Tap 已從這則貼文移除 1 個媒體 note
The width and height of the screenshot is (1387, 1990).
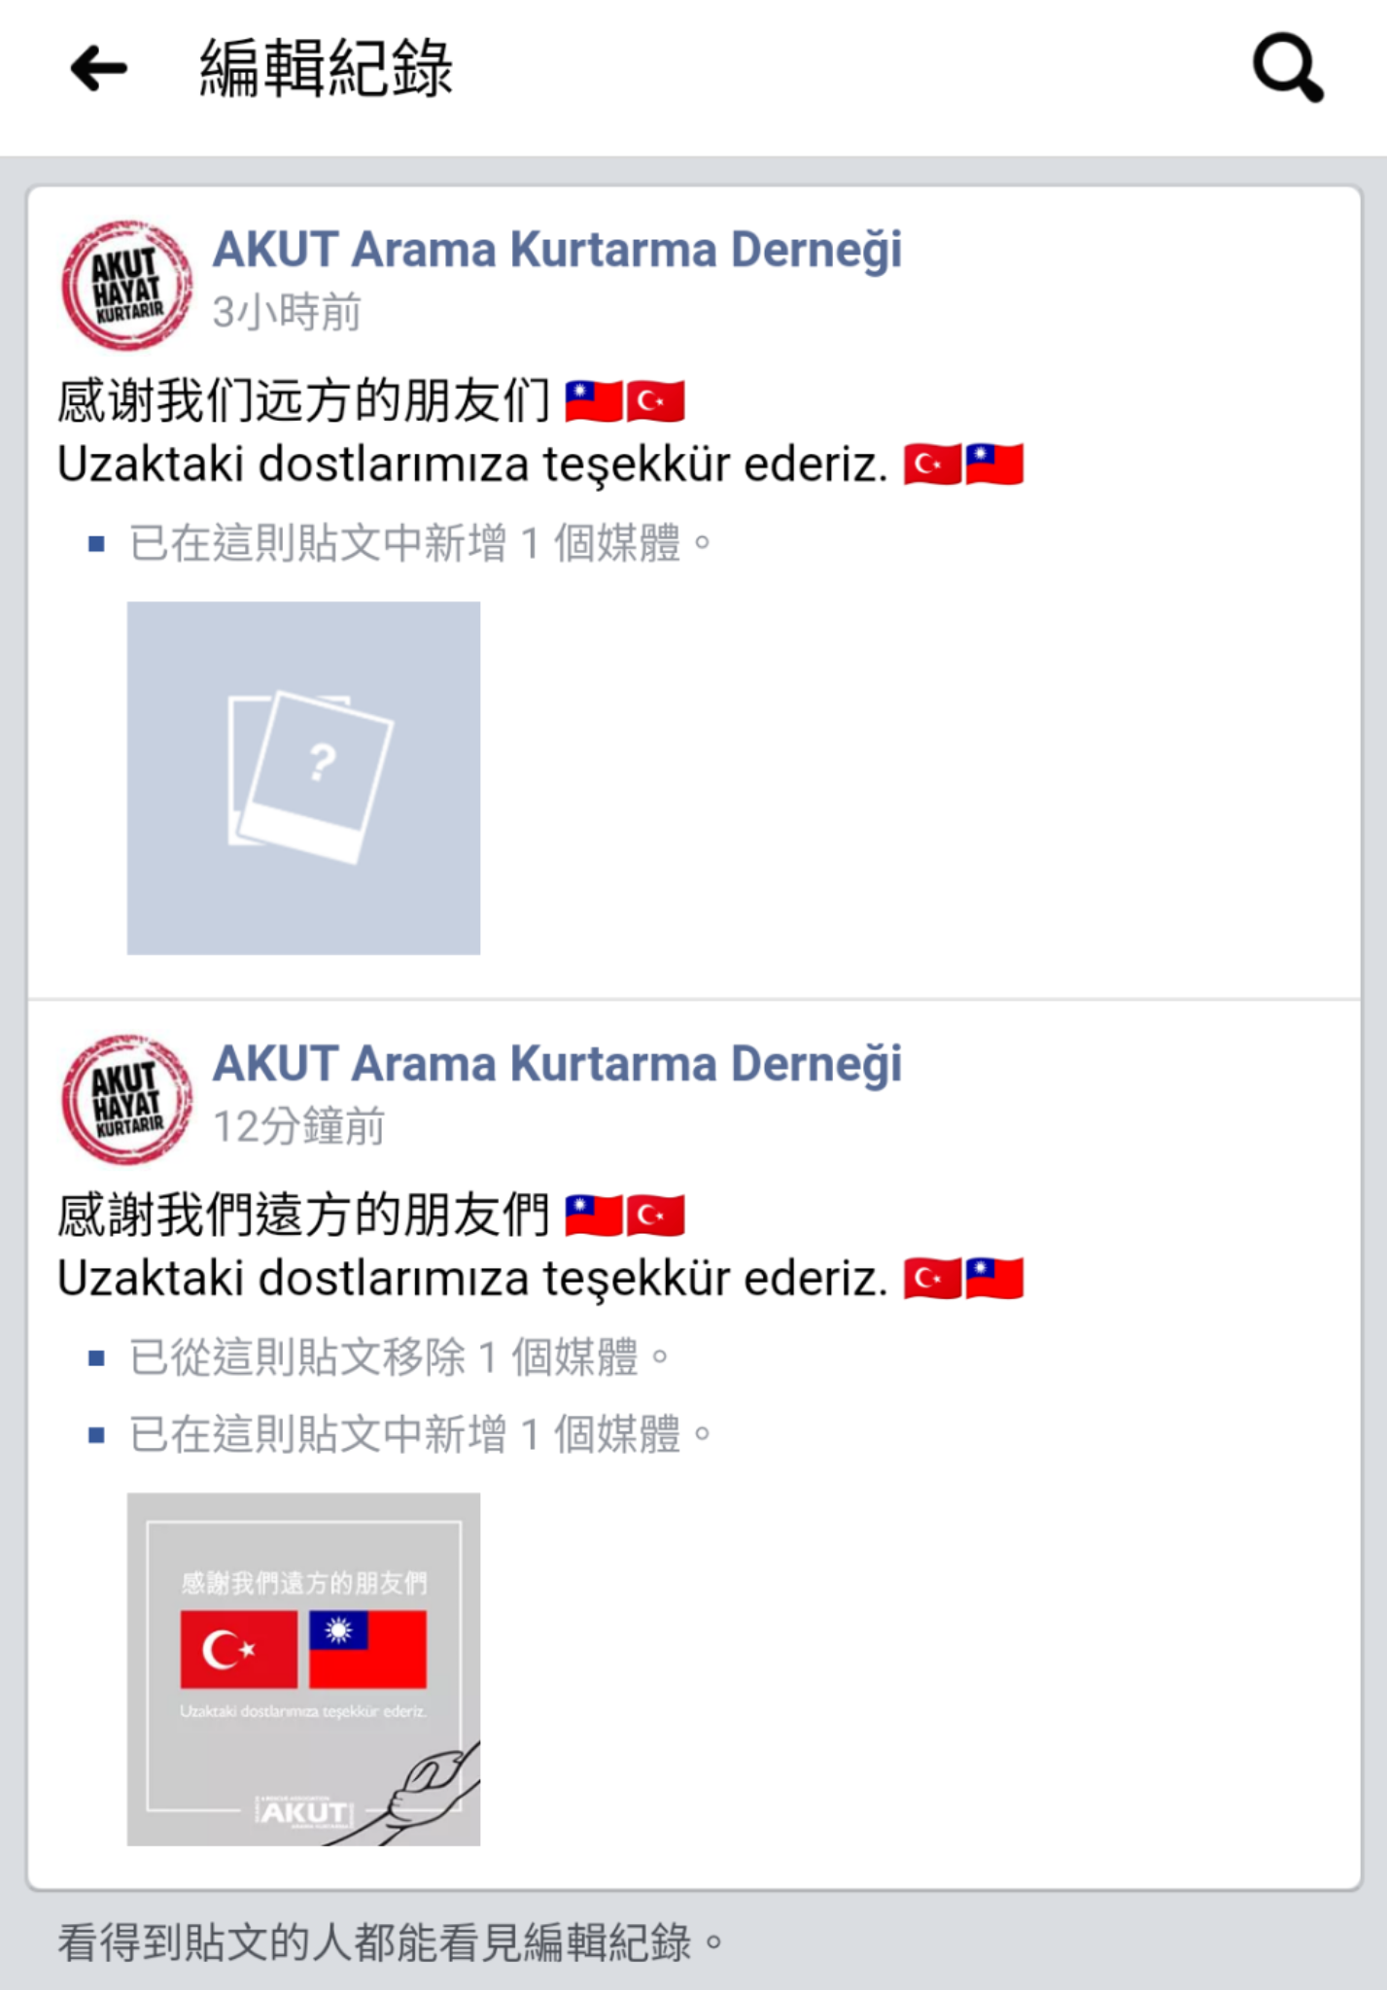click(399, 1357)
